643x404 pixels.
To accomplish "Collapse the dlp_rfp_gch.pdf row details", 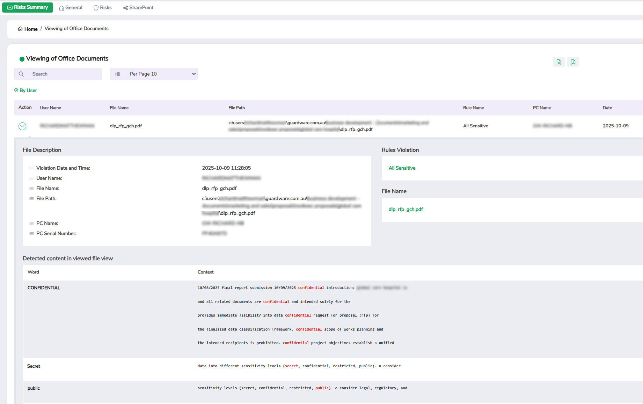I will (22, 126).
